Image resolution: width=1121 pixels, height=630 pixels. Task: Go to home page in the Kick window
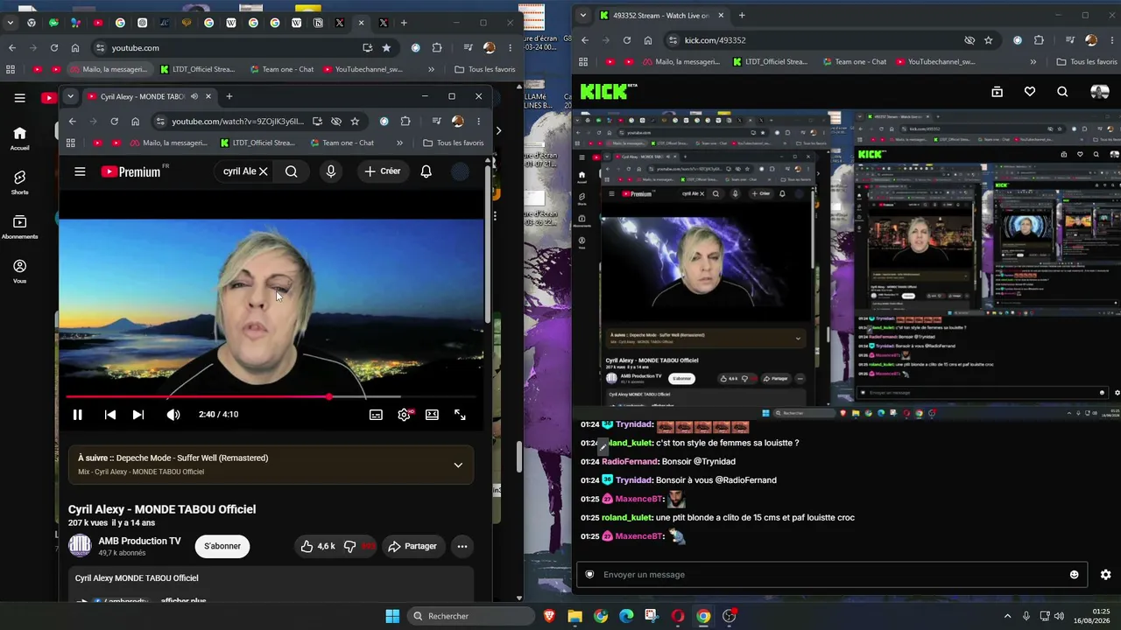(x=648, y=40)
